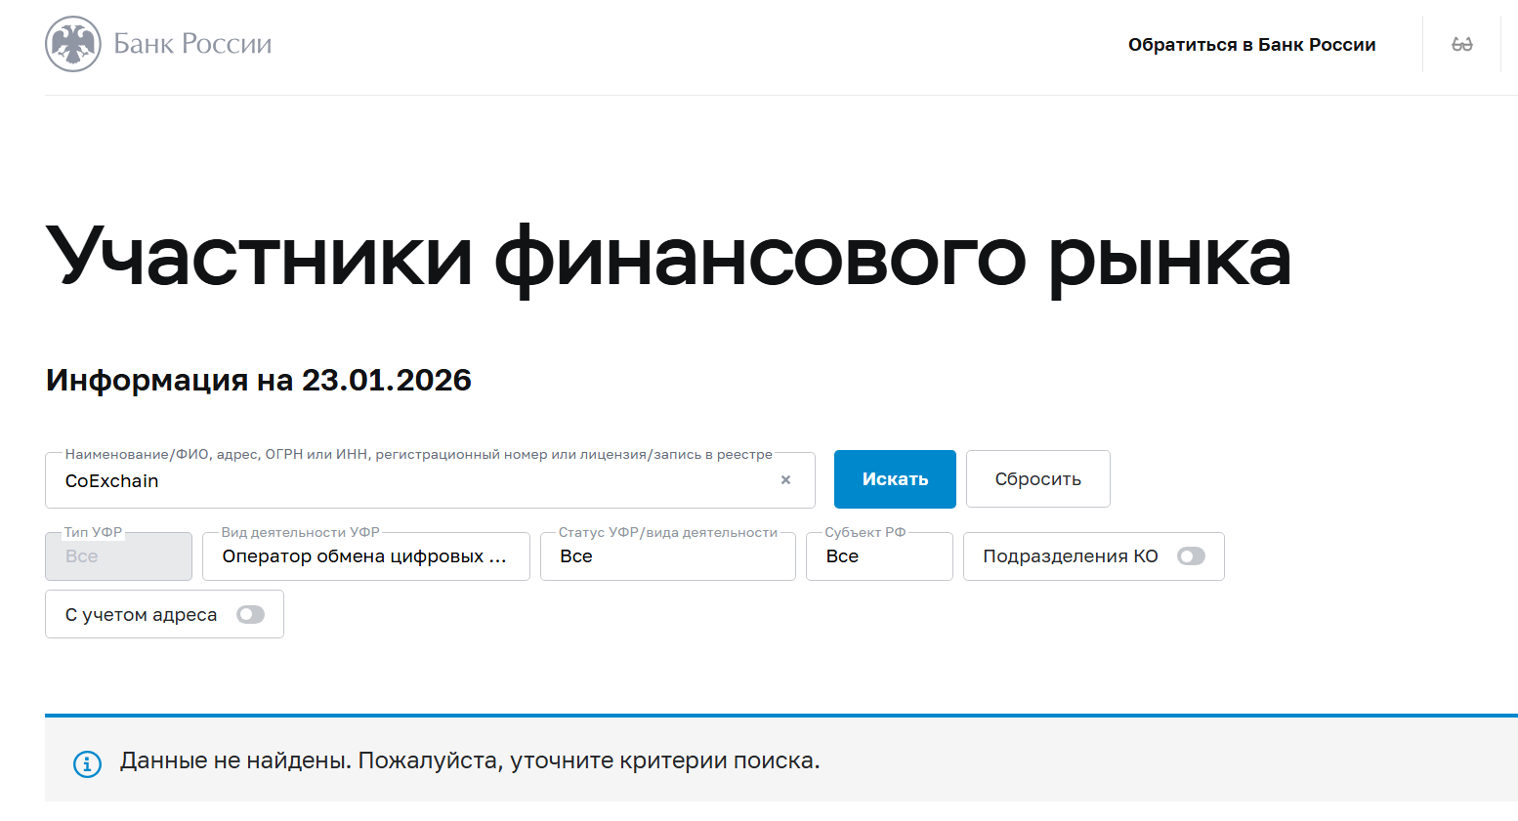Click the Bank of Russia eagle emblem

click(73, 44)
